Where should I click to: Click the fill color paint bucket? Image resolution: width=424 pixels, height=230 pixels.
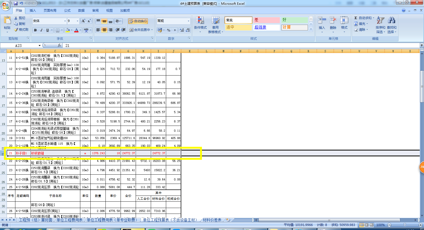pyautogui.click(x=68, y=30)
